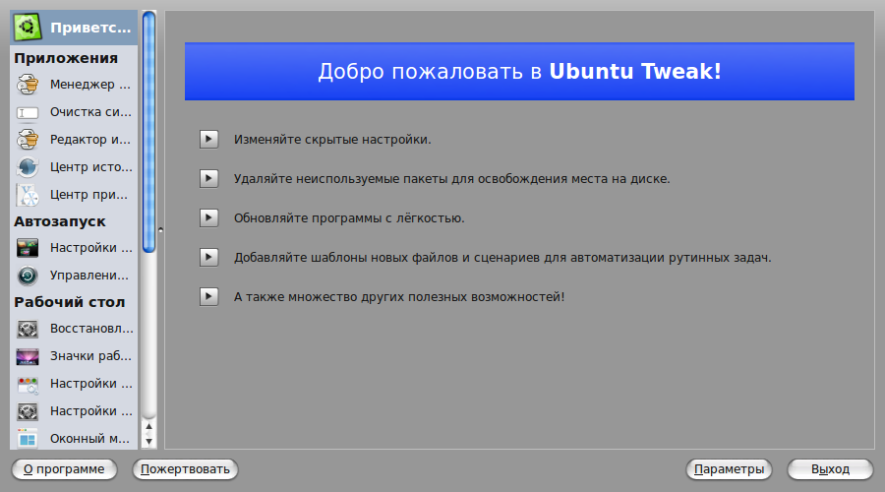Click the text "Изменяйте скрытые настройки."

tap(332, 140)
